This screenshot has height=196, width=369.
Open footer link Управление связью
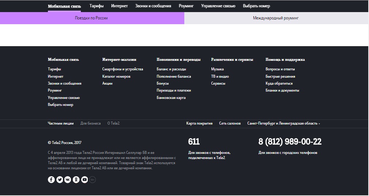click(64, 98)
